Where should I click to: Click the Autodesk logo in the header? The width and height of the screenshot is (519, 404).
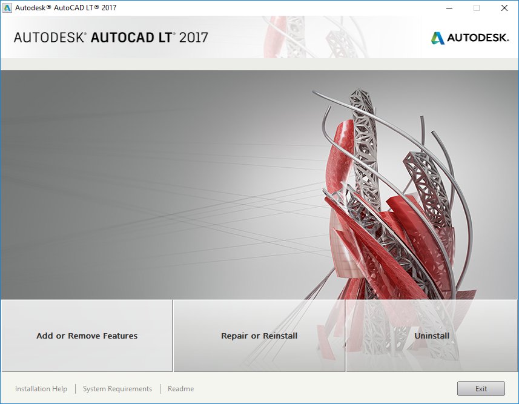pos(470,38)
